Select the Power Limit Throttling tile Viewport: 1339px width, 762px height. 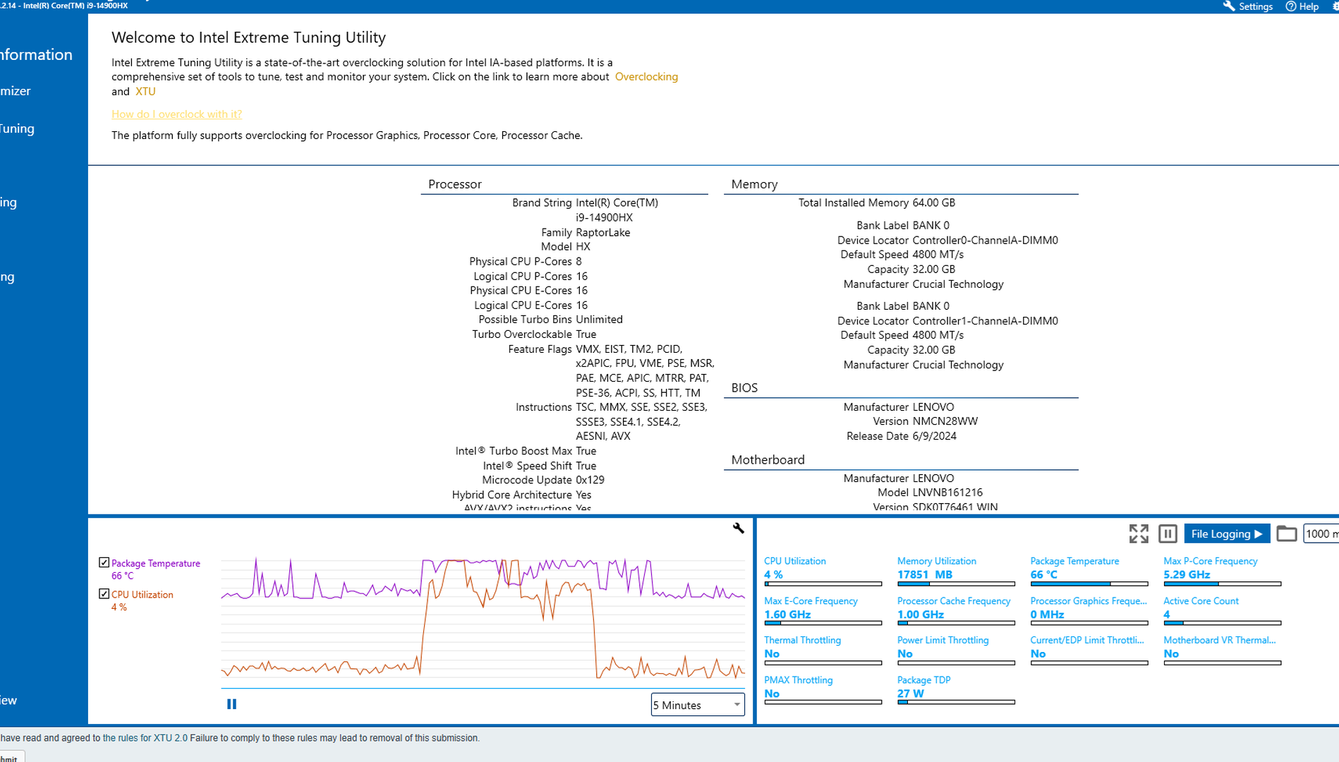956,651
